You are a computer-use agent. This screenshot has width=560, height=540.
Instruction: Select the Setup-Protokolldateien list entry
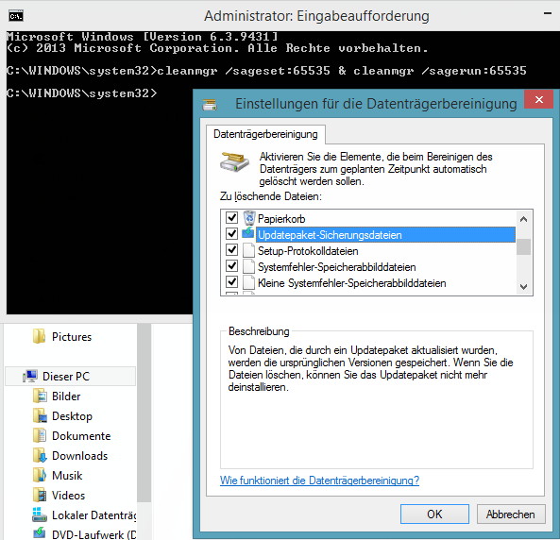click(x=308, y=251)
